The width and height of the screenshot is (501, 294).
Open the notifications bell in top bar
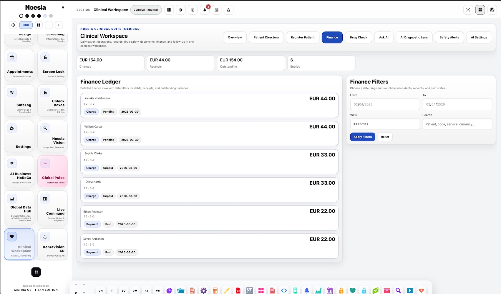[205, 10]
